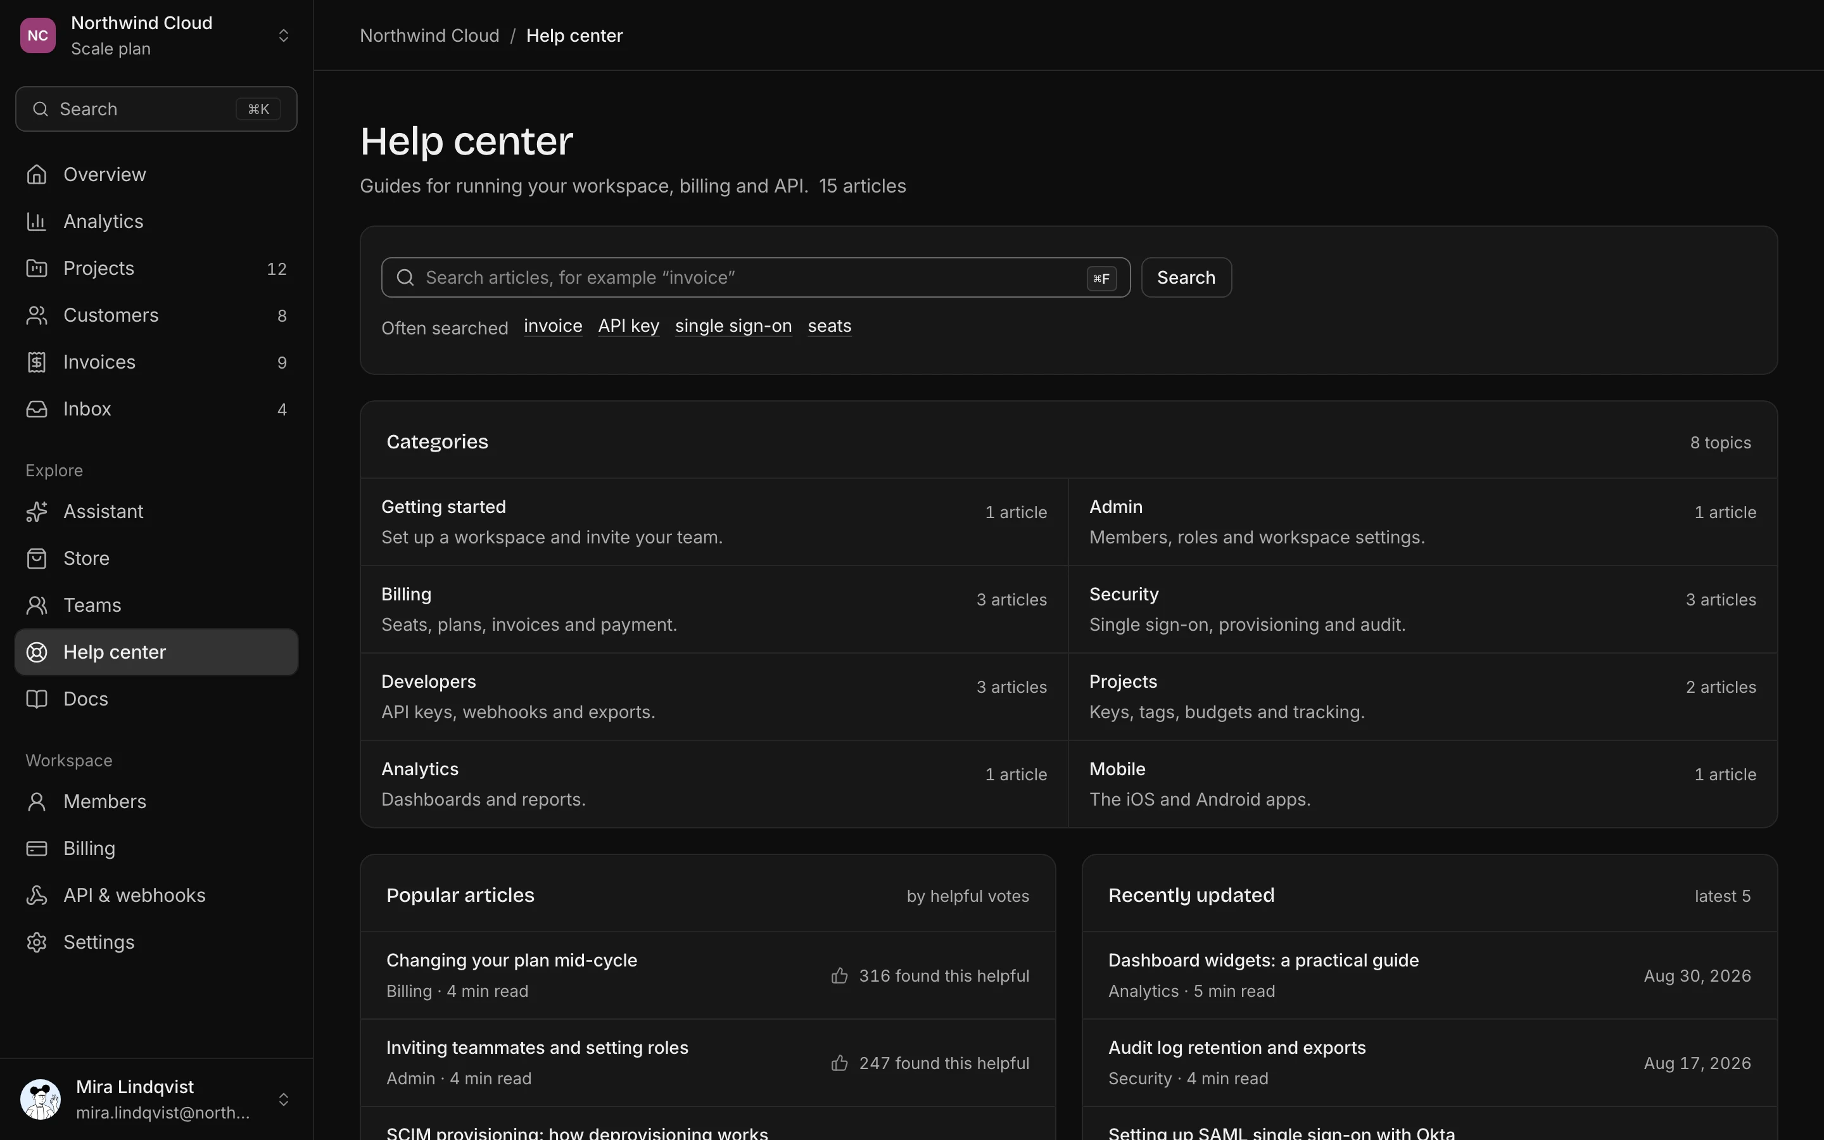Click the Teams icon in sidebar

(x=36, y=605)
